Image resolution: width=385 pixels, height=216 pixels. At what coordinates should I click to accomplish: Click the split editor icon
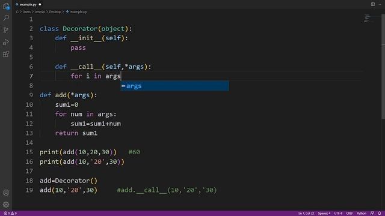pos(373,4)
